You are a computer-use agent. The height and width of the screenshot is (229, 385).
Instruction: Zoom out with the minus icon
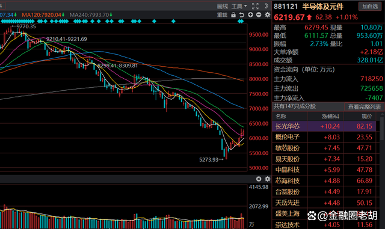259,15
